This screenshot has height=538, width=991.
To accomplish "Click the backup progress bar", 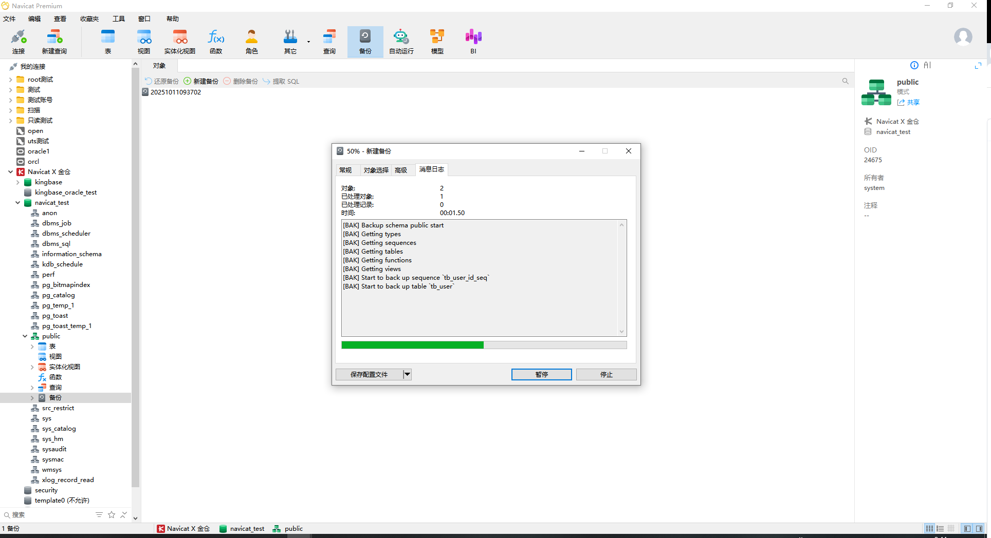I will [484, 345].
